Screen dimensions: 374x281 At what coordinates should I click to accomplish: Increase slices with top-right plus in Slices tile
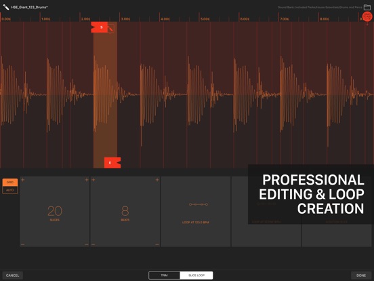pyautogui.click(x=87, y=180)
